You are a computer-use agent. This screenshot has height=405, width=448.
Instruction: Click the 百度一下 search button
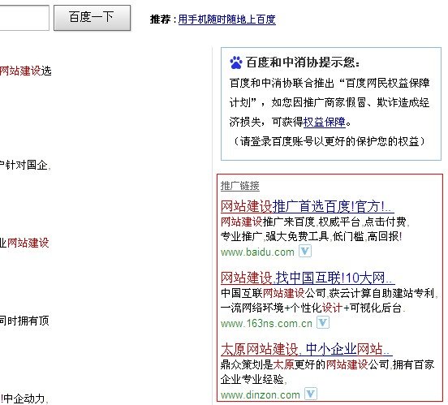(92, 17)
